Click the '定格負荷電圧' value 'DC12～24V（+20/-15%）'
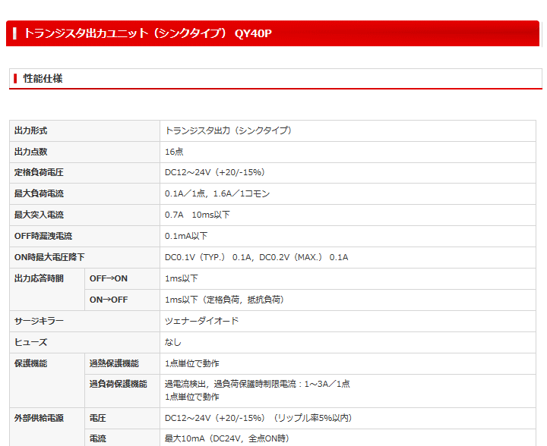 point(216,172)
